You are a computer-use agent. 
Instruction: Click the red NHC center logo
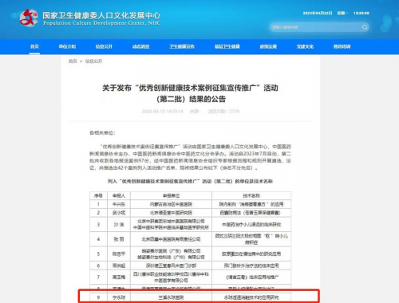29,18
